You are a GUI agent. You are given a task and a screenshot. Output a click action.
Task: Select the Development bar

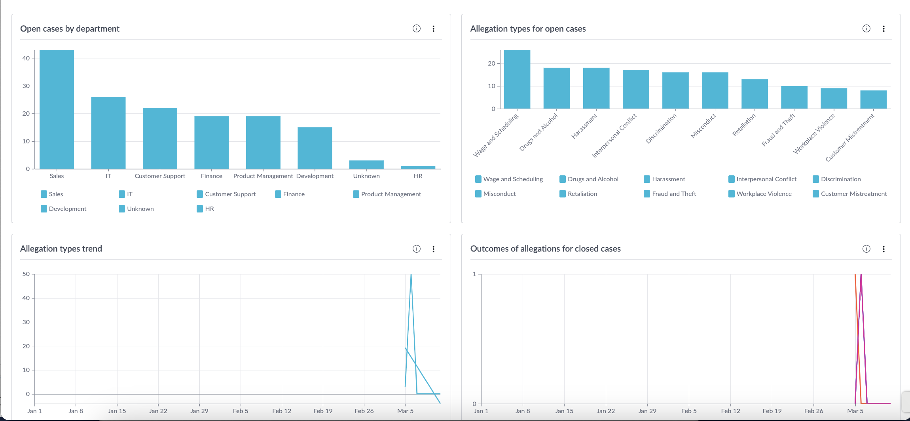[315, 148]
